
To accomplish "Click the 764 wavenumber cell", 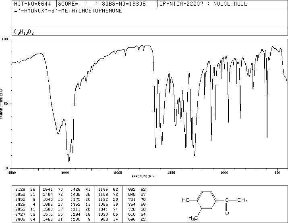I will point(132,204).
